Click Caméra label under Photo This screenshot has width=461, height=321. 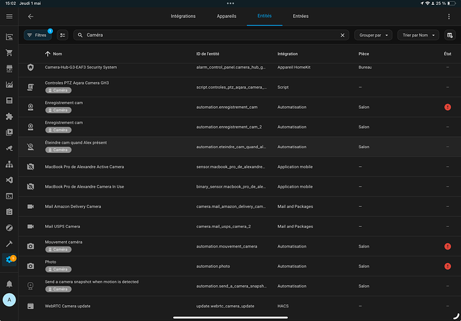(58, 270)
